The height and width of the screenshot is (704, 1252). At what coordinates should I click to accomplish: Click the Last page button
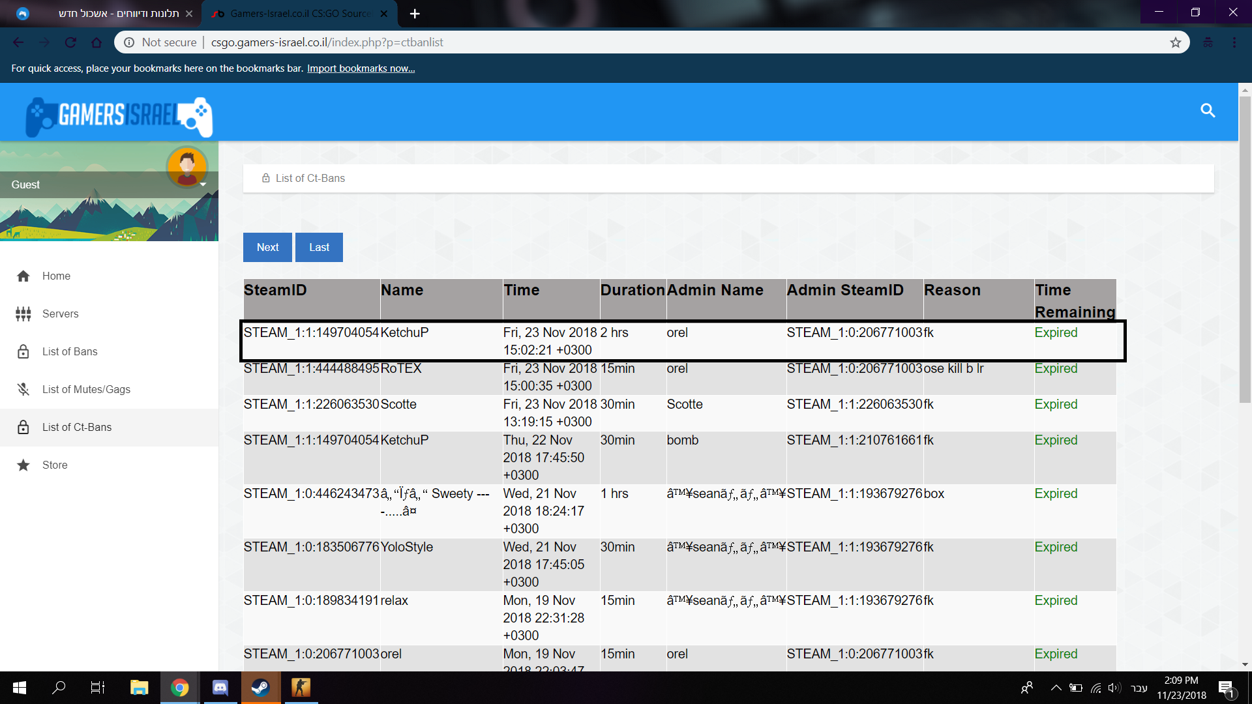point(319,248)
